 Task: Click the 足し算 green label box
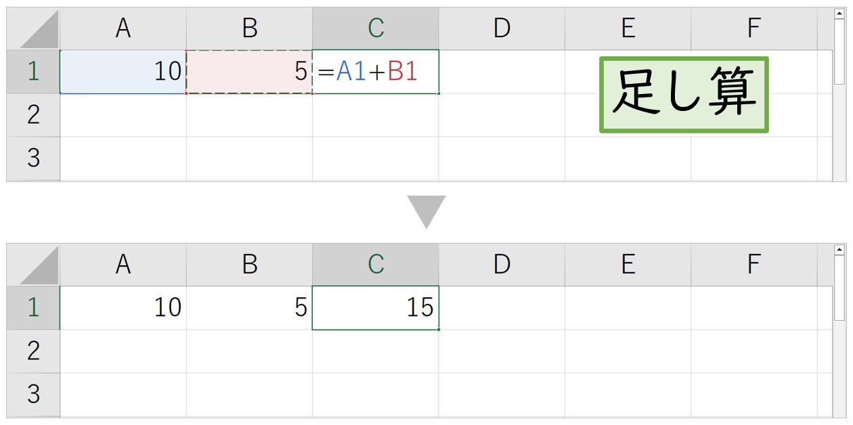click(684, 95)
